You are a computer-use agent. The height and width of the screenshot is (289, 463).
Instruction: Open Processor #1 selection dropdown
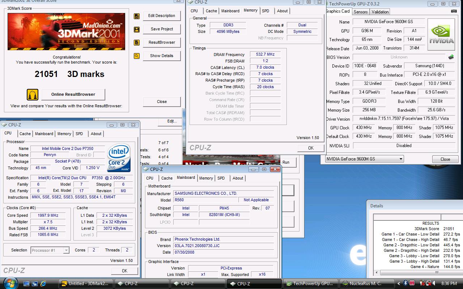coord(66,250)
